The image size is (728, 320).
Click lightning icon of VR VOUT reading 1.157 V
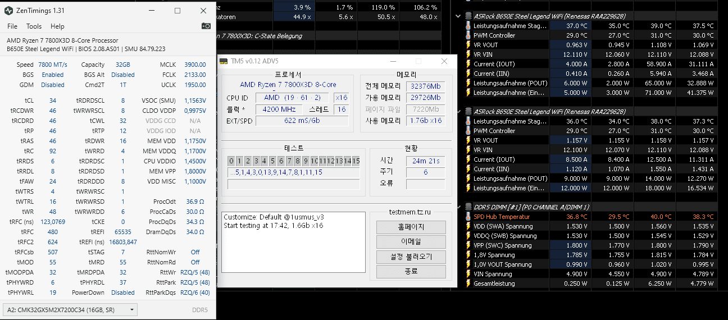tap(468, 140)
